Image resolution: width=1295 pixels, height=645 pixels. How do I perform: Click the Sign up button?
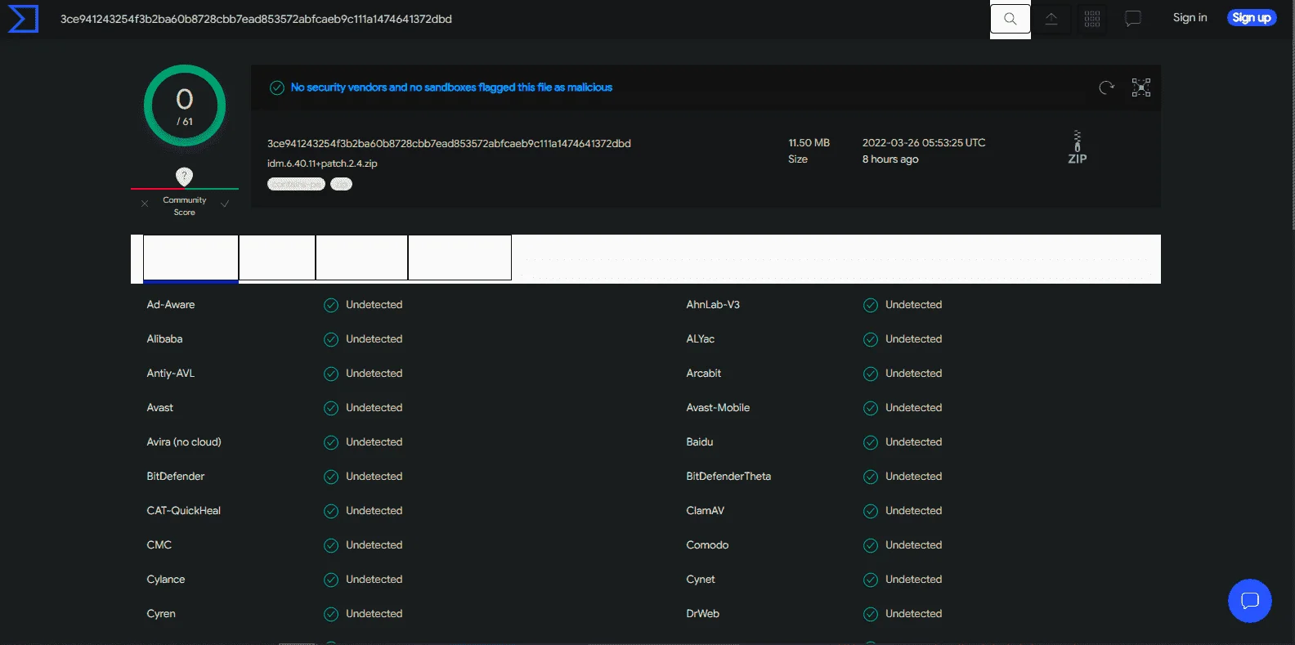[x=1252, y=18]
